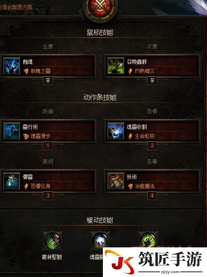207x277 pixels.
Task: Open the 妖術 voodoo doll icon
Action: [x=116, y=181]
